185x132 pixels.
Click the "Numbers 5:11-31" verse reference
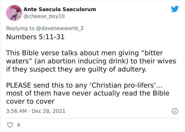tap(35, 37)
